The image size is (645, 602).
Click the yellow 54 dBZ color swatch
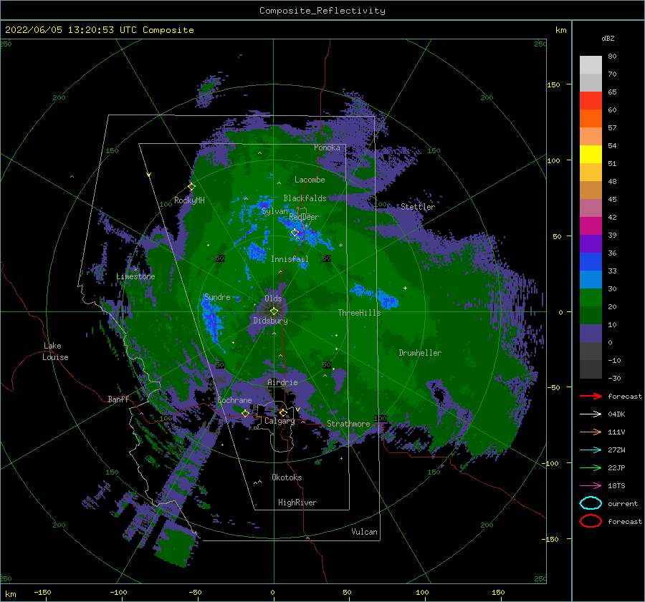coord(591,154)
